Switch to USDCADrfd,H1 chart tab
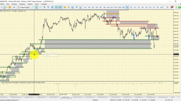The width and height of the screenshot is (181, 101). point(116,97)
